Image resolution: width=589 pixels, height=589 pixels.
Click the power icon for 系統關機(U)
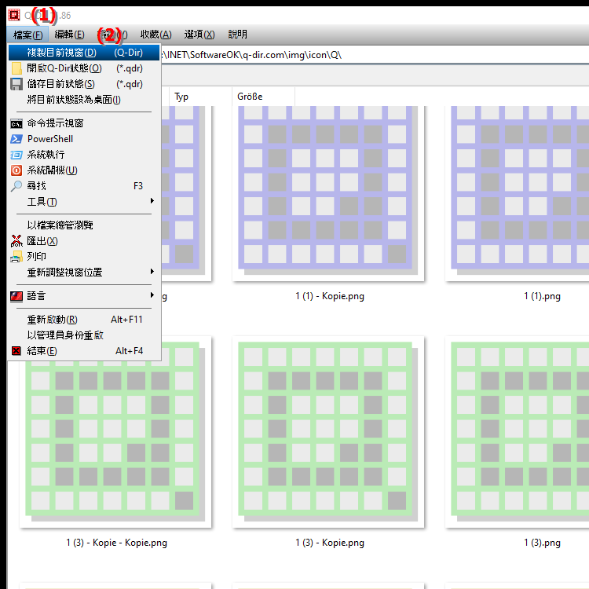16,170
